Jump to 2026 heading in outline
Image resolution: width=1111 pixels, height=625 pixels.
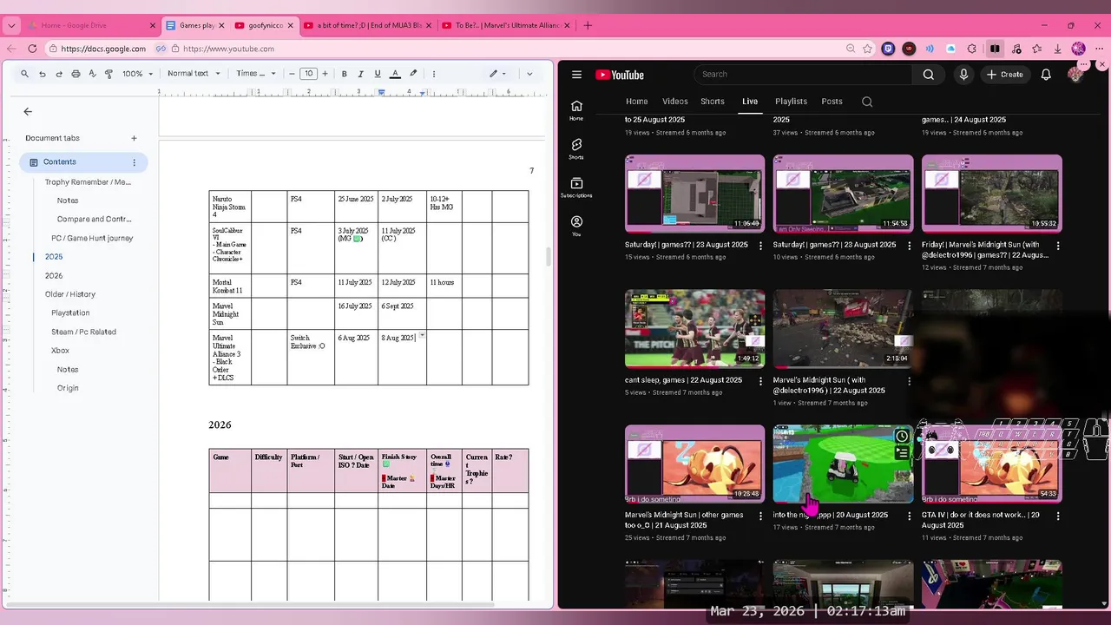[54, 275]
